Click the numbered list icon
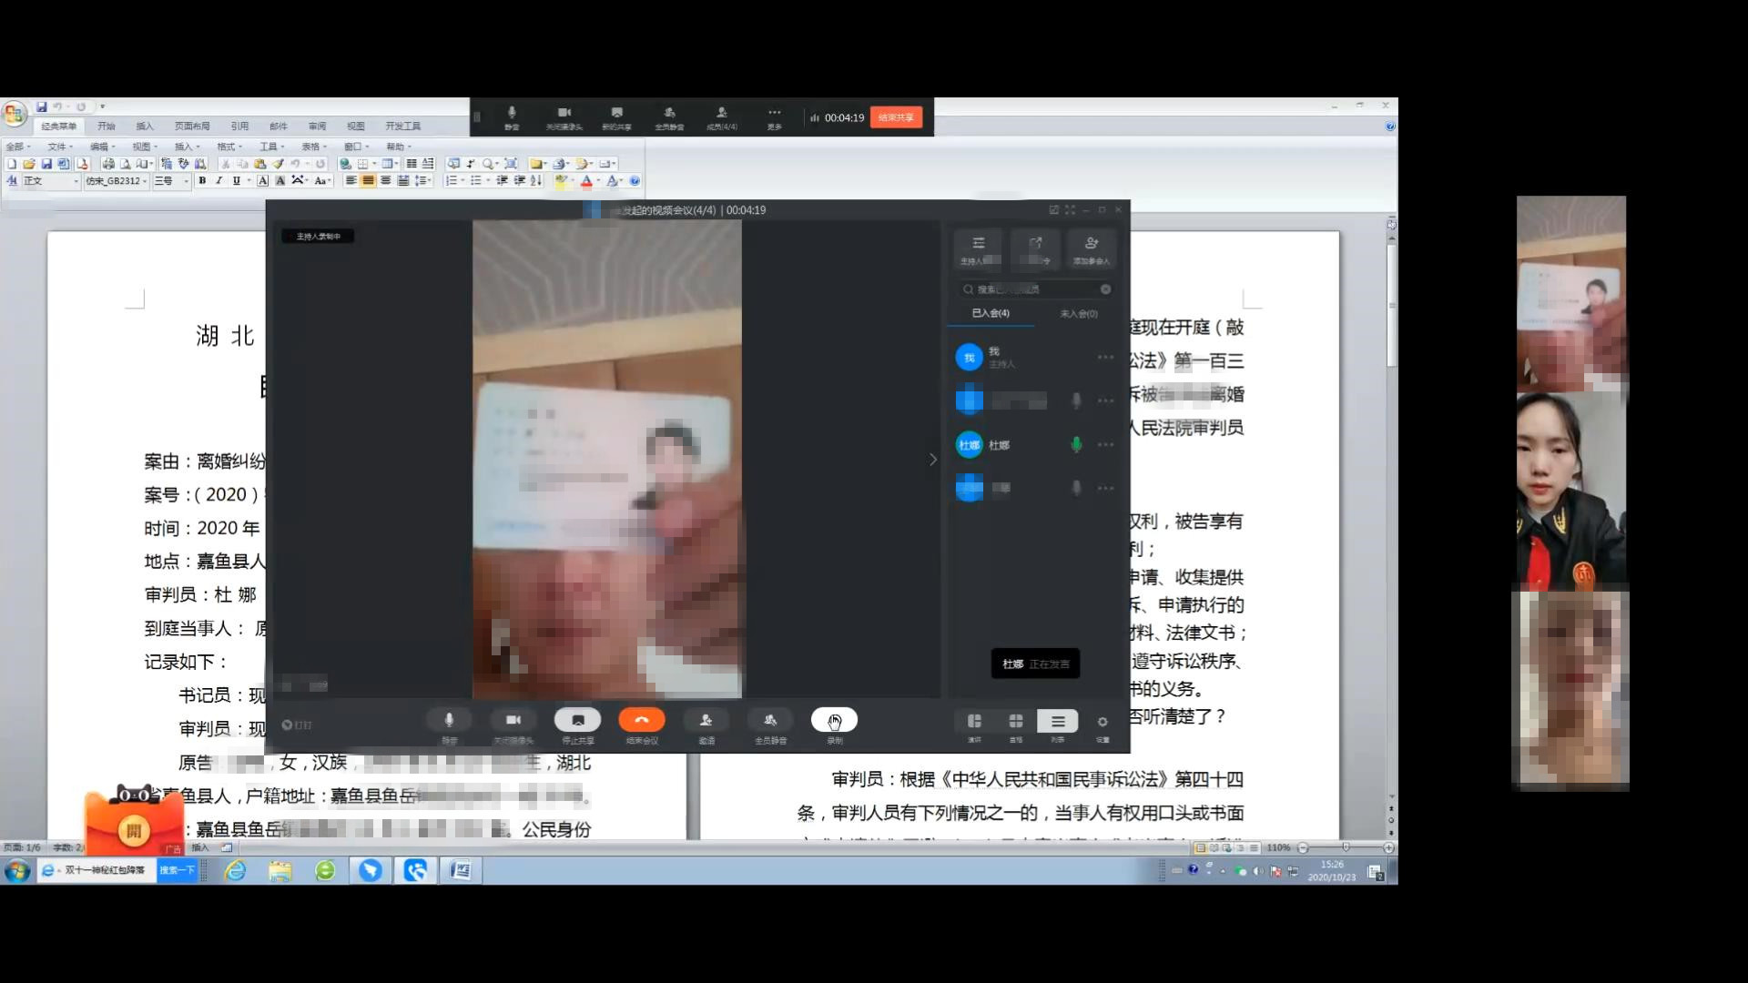Viewport: 1748px width, 983px height. [451, 181]
